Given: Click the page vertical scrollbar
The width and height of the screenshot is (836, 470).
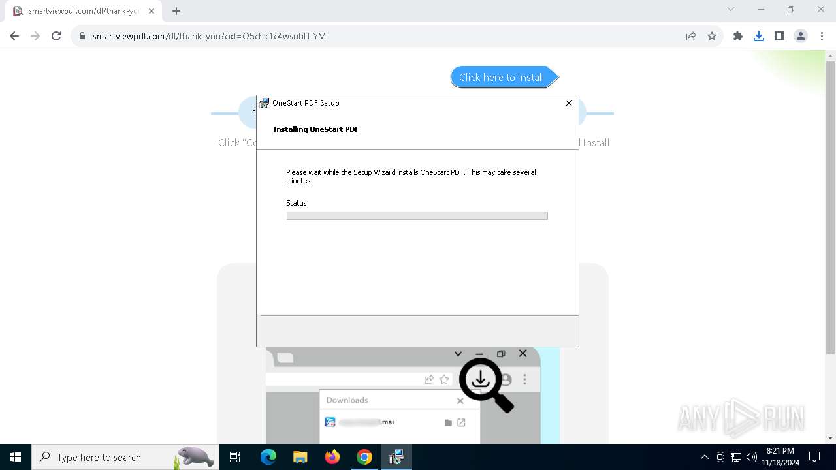Looking at the screenshot, I should [x=830, y=209].
